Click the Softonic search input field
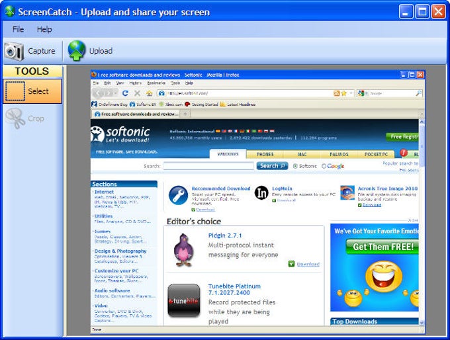 pos(208,166)
